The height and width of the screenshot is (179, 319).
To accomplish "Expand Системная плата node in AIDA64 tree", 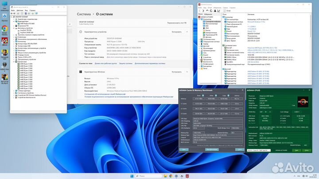I will [199, 39].
